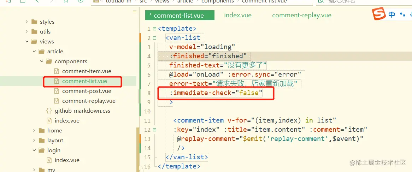Select the utils folder label
The width and height of the screenshot is (412, 172).
coord(45,31)
